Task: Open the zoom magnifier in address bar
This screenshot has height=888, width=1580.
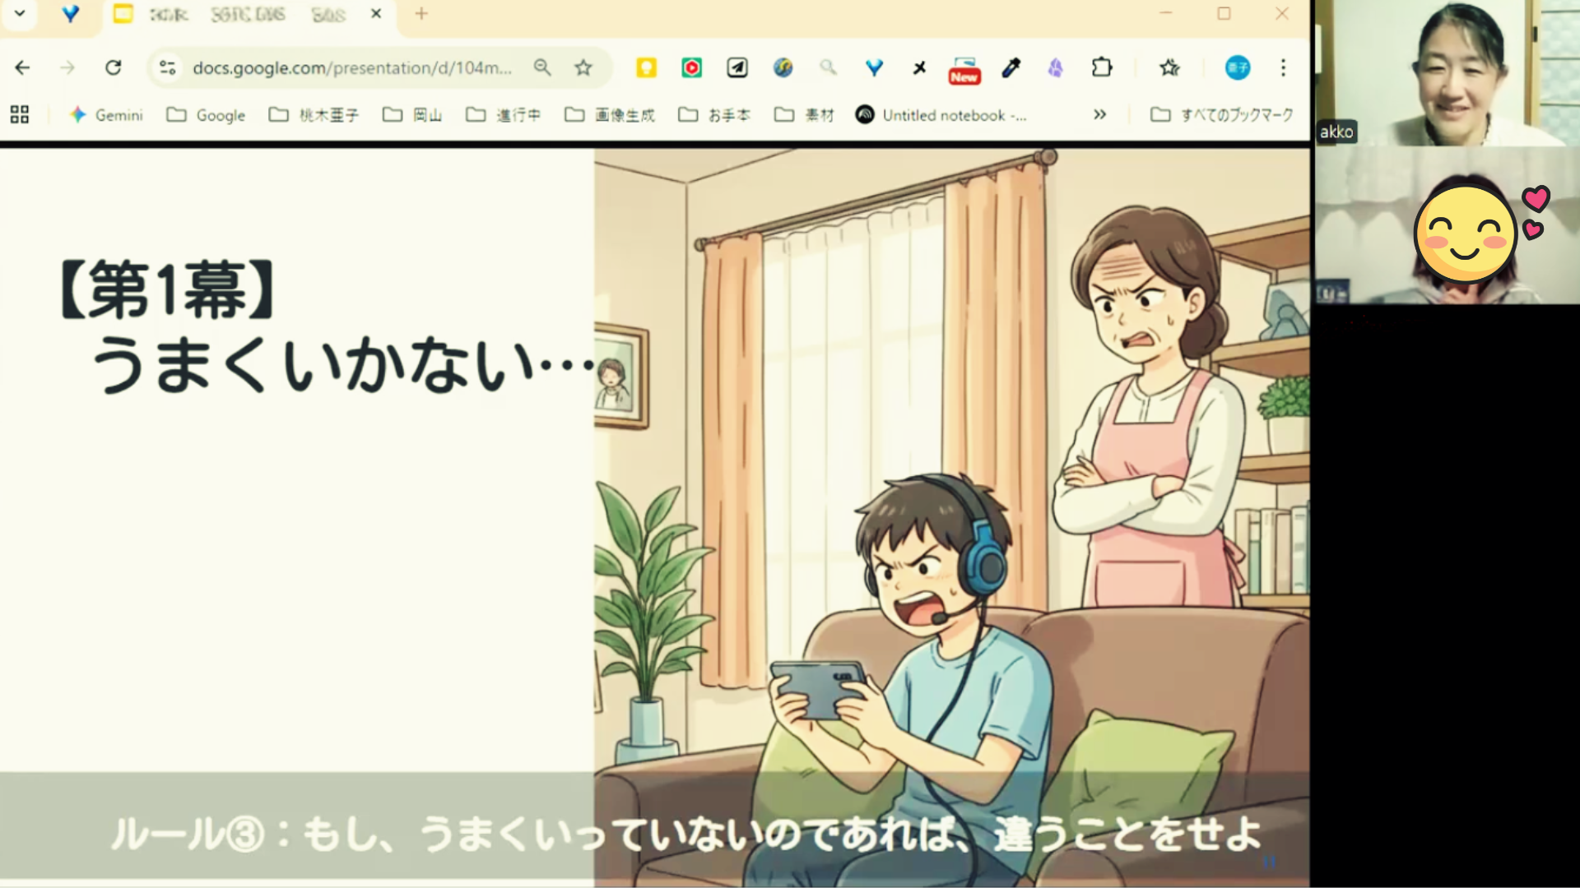Action: coord(541,67)
